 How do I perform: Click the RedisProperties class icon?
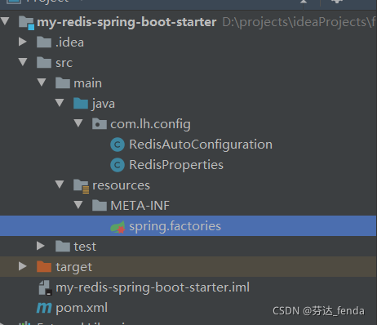coord(118,165)
